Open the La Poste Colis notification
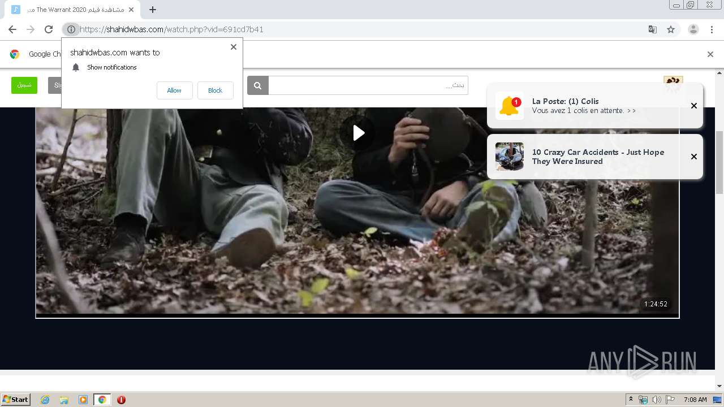 595,106
